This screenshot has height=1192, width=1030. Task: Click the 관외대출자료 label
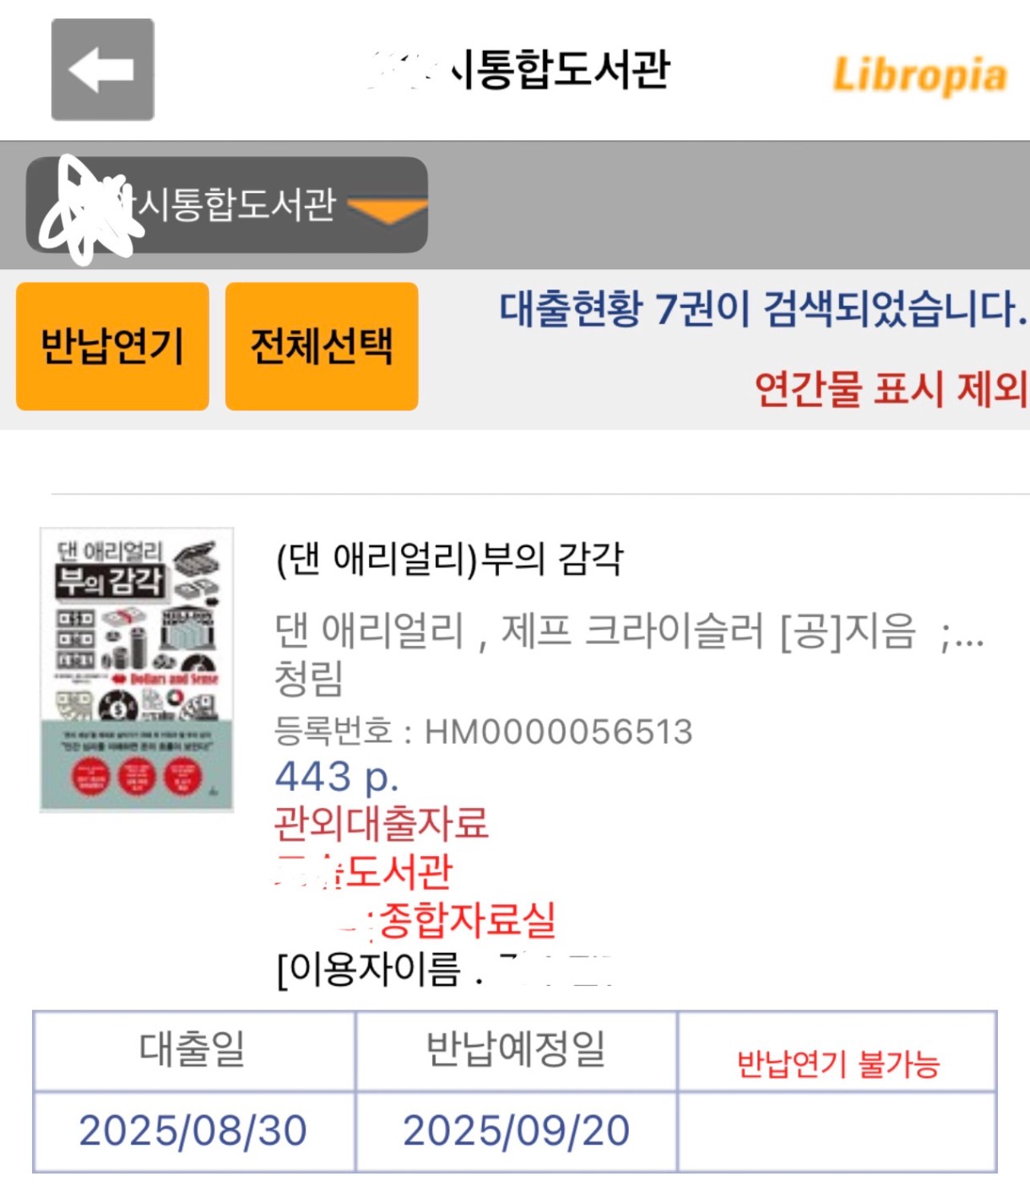[382, 823]
